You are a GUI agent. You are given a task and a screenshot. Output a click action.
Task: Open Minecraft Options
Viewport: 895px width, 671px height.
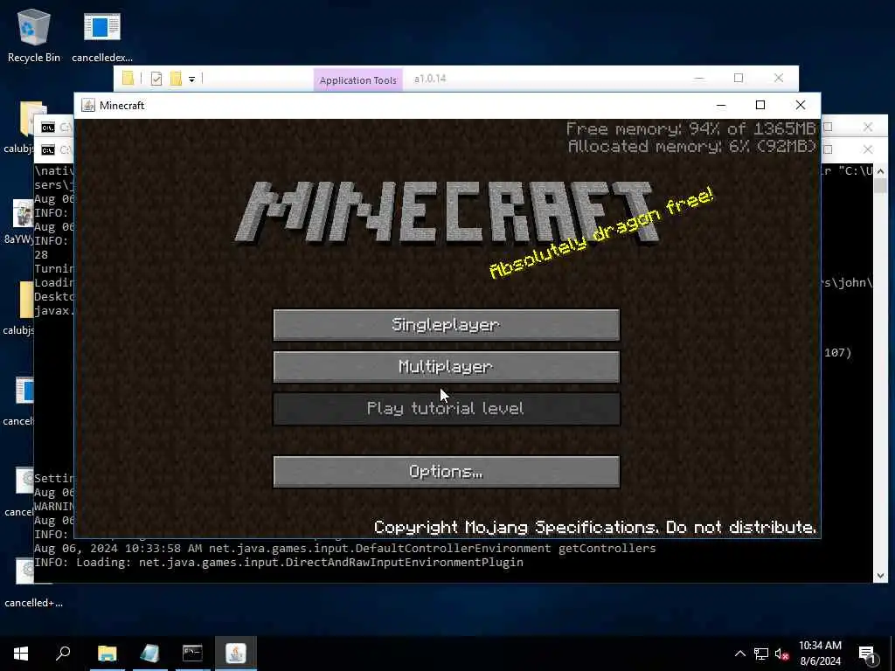pos(447,471)
